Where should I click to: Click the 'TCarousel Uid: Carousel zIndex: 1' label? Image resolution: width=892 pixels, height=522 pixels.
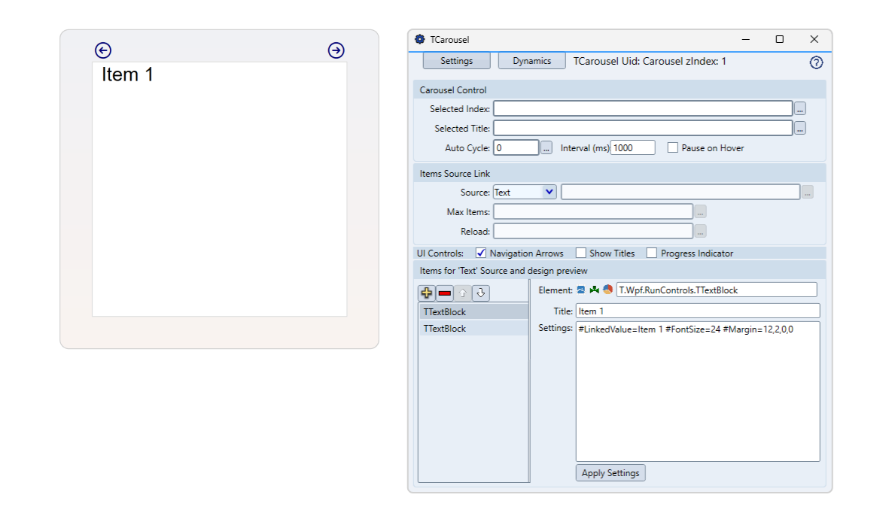click(650, 61)
